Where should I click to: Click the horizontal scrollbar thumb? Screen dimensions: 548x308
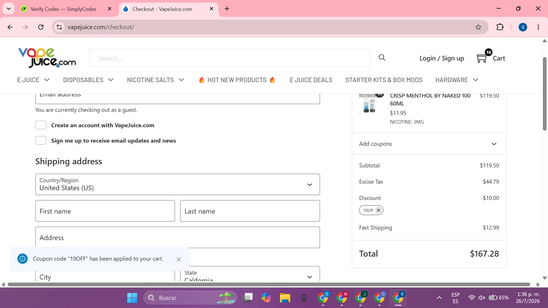[269, 284]
